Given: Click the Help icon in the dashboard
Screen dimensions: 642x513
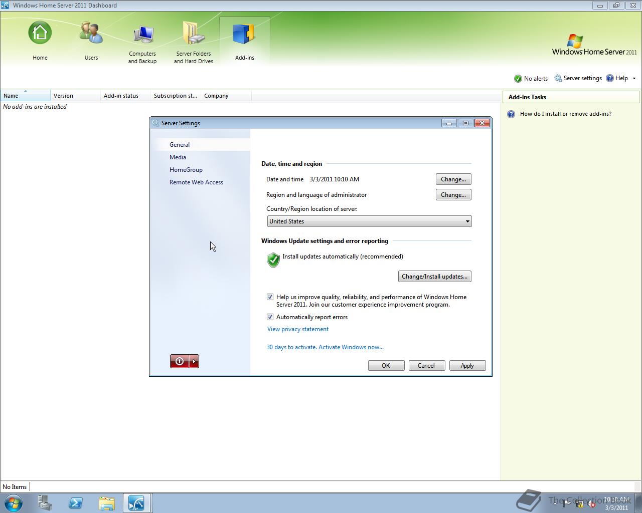Looking at the screenshot, I should coord(610,78).
